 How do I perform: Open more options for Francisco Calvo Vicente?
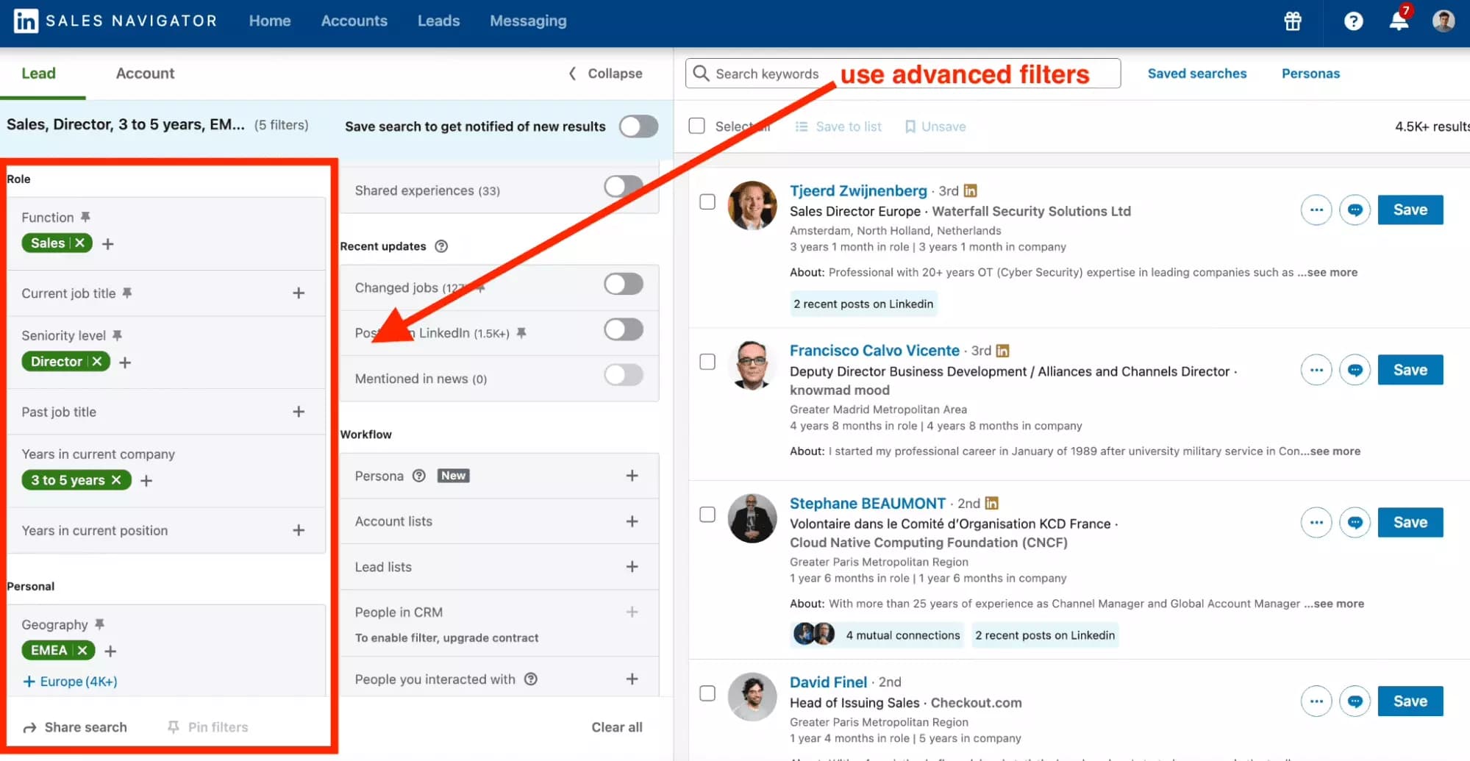1316,370
